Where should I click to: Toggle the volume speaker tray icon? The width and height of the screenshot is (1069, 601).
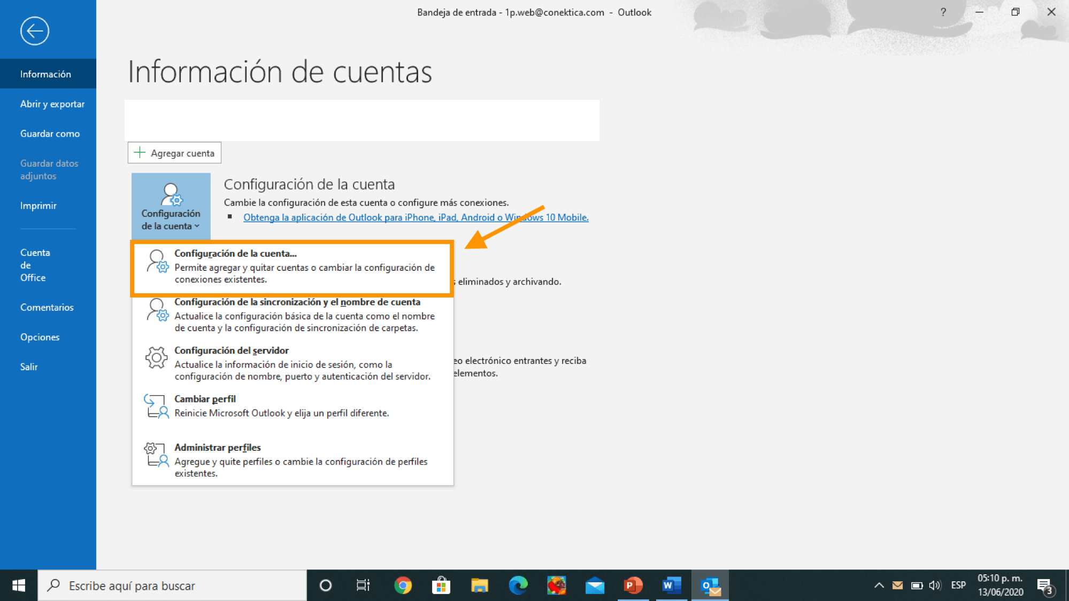[x=935, y=586]
